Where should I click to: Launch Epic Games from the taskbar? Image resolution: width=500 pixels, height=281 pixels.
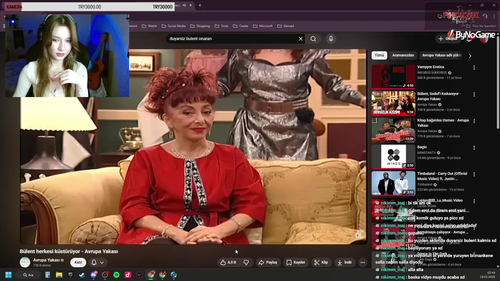tap(70, 275)
